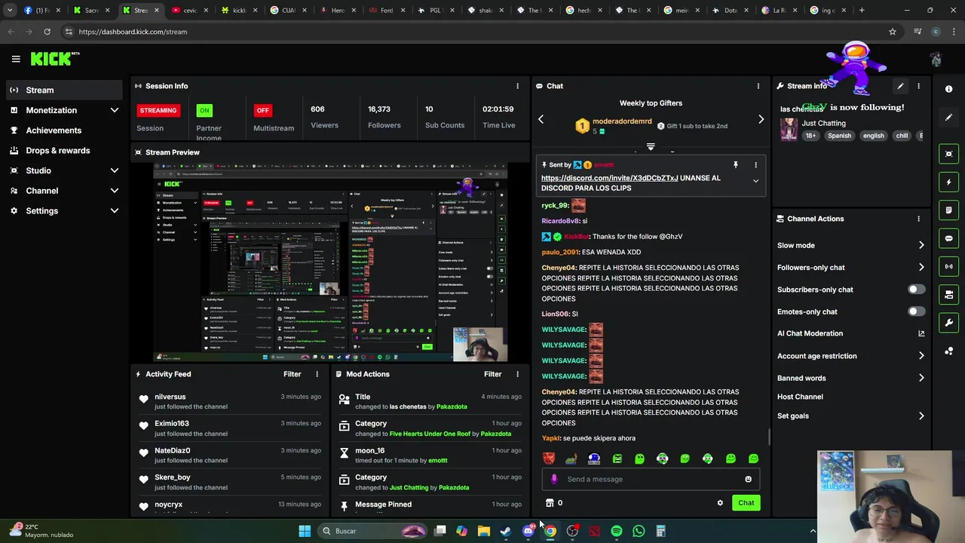Open Stream info options menu
This screenshot has height=543, width=965.
coord(918,86)
